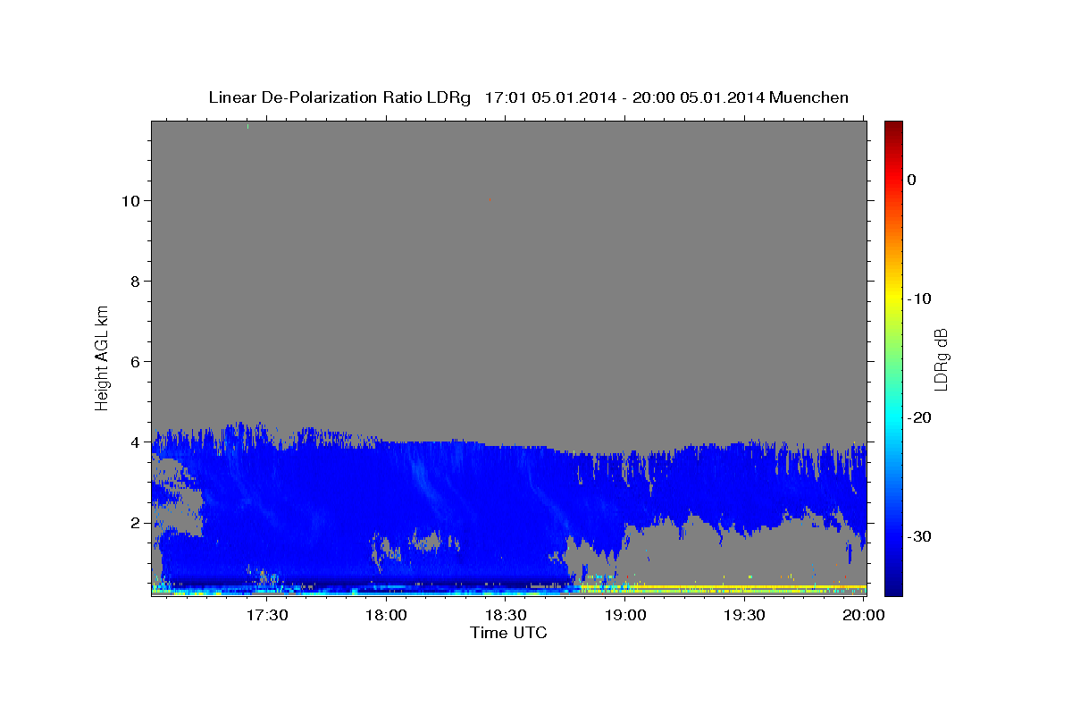1072x715 pixels.
Task: Click the colorbar value -20
Action: 919,417
